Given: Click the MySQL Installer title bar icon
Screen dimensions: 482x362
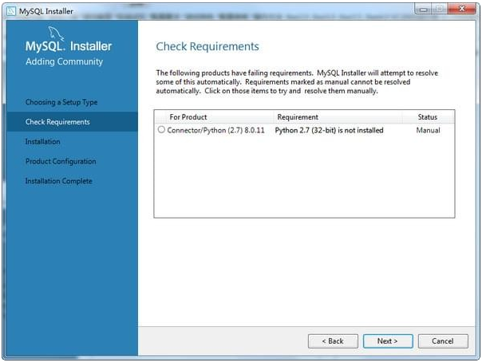Looking at the screenshot, I should click(10, 10).
